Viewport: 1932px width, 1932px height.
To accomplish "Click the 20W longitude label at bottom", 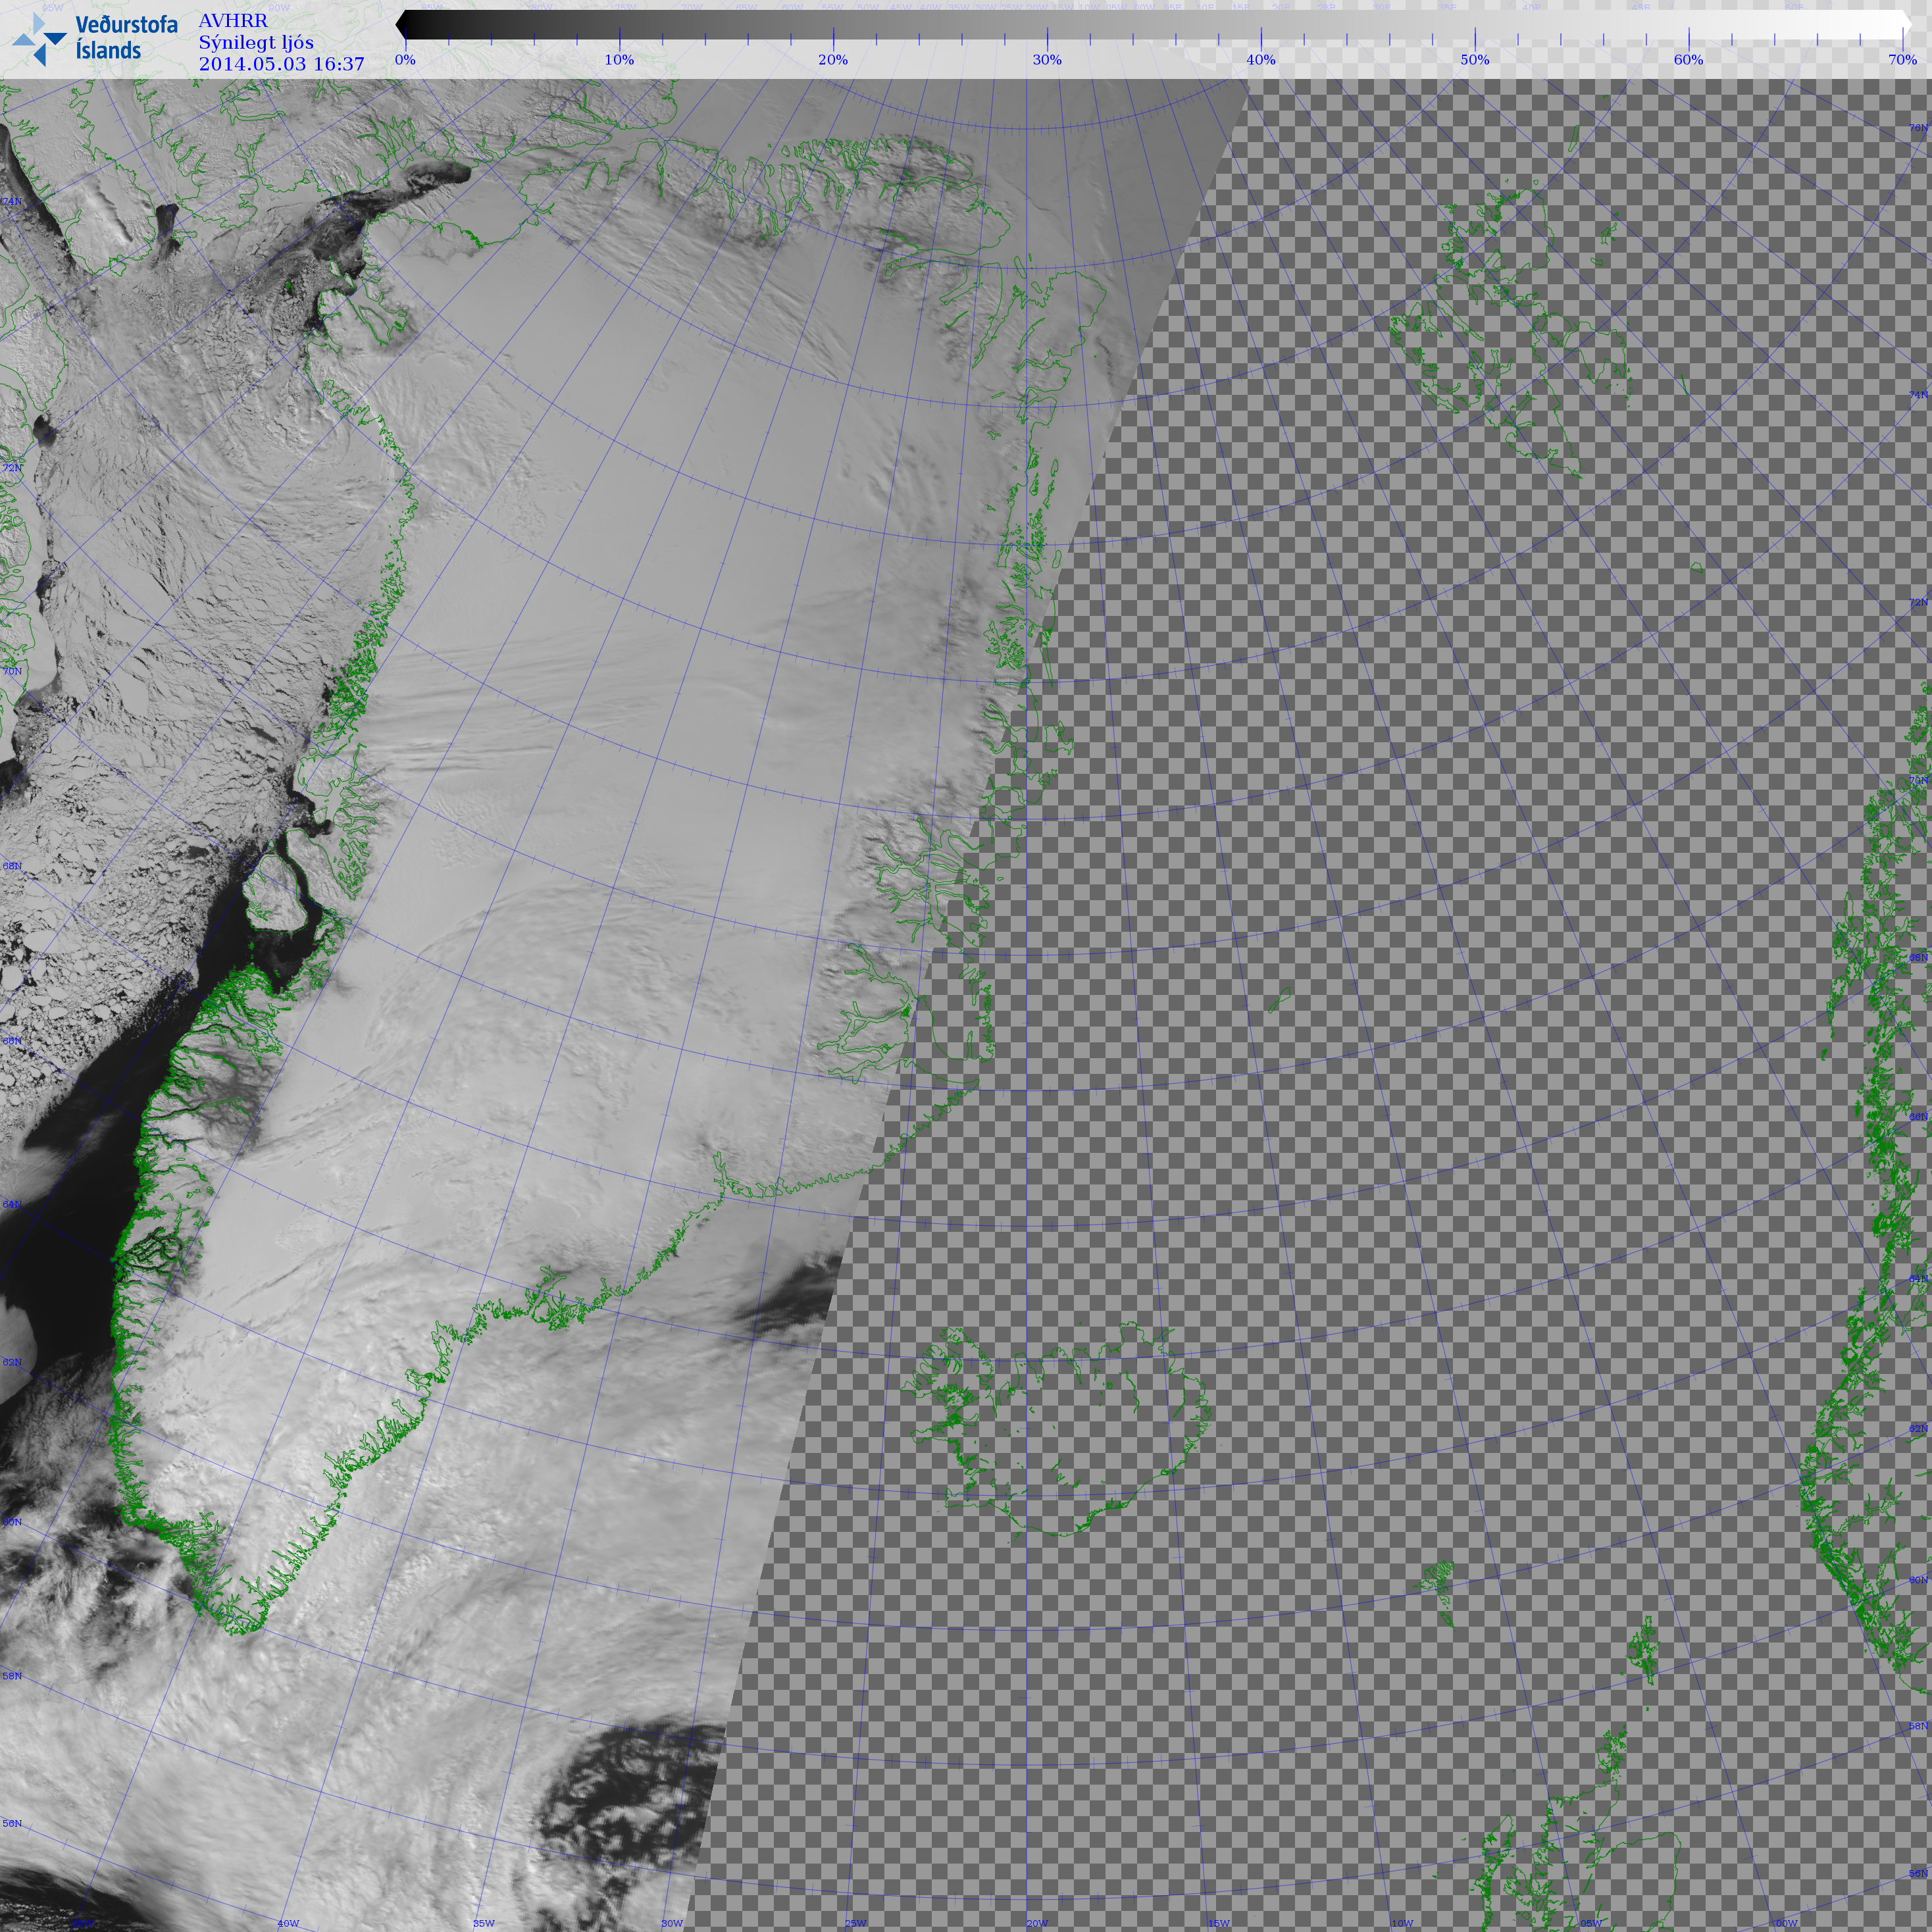I will [1037, 1923].
